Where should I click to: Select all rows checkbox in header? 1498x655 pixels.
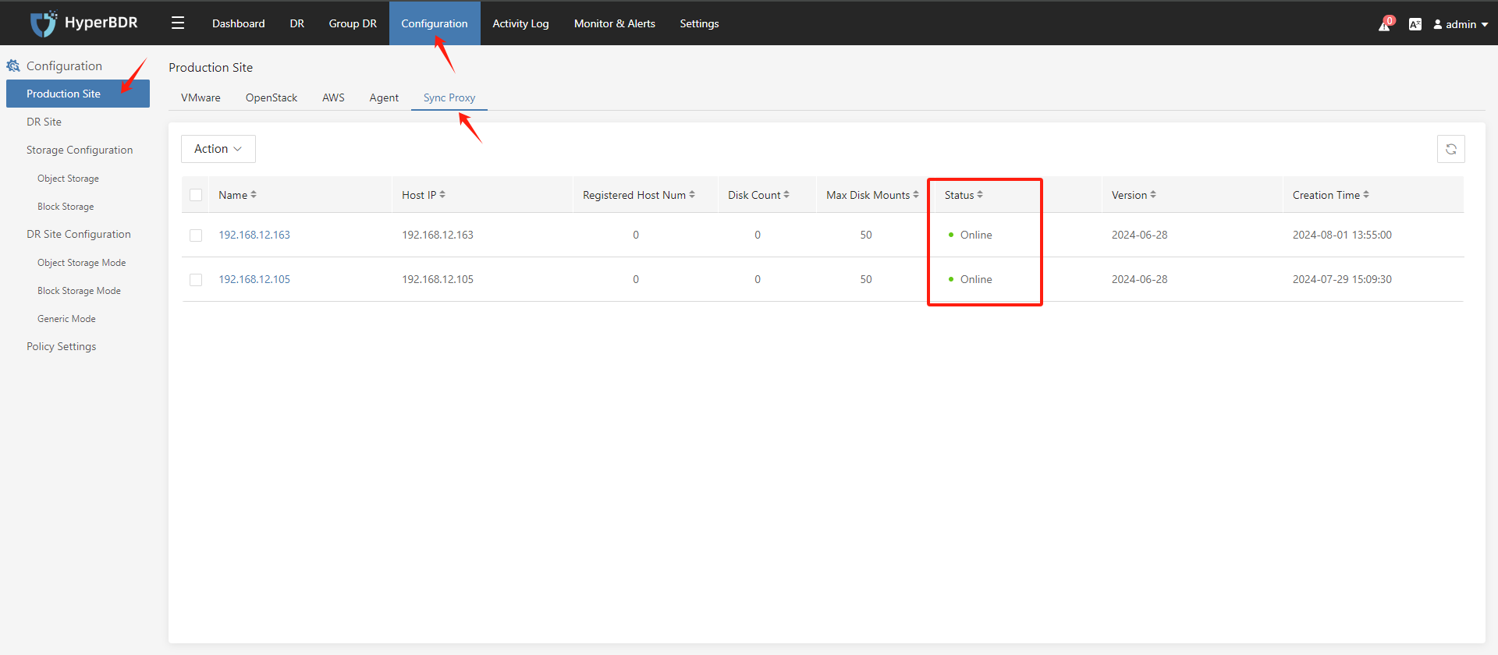pos(196,195)
